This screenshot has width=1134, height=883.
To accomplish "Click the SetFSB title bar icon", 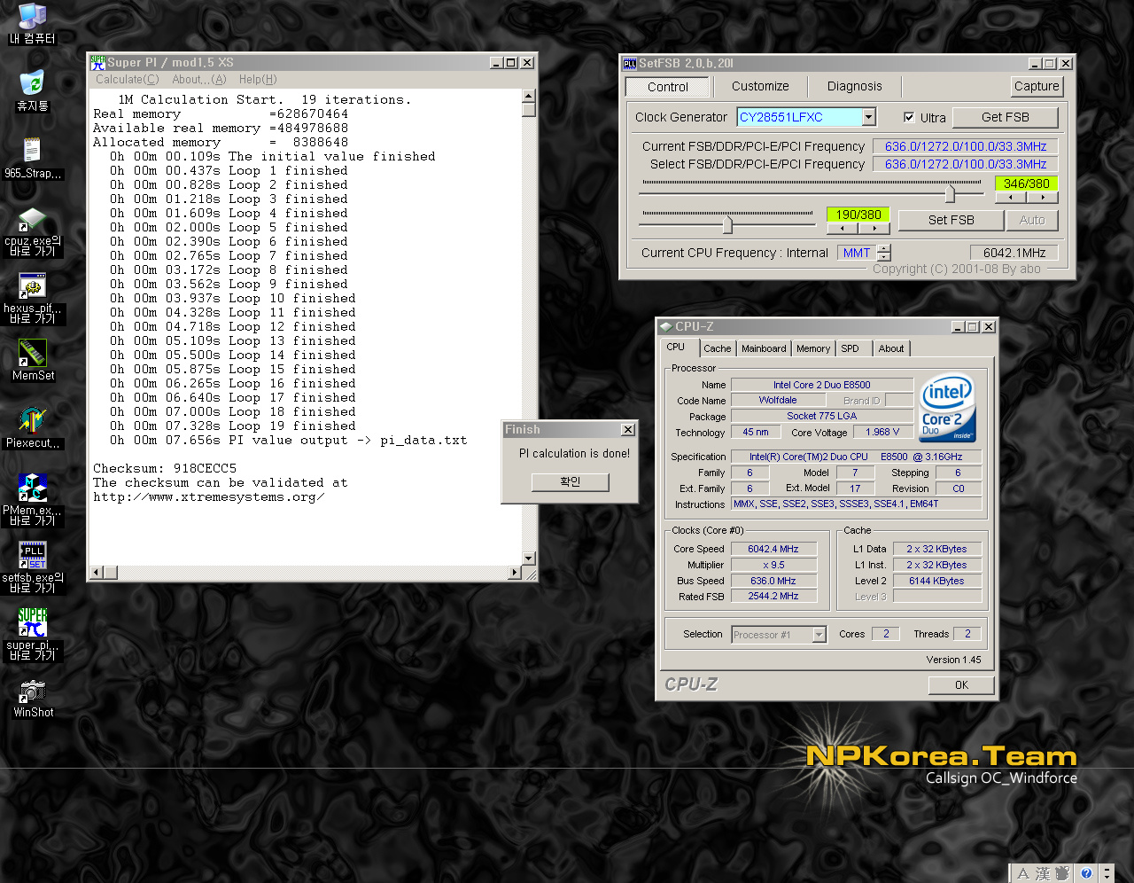I will point(630,63).
